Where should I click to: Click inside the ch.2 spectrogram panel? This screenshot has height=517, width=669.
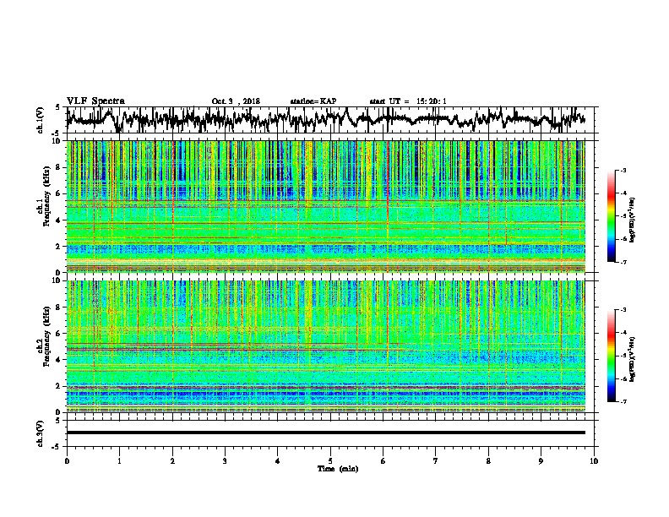coord(326,346)
